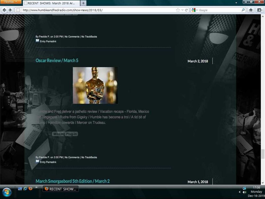The height and width of the screenshot is (199, 265).
Task: Open March Smorgasbord 5th Edition post
Action: (73, 181)
